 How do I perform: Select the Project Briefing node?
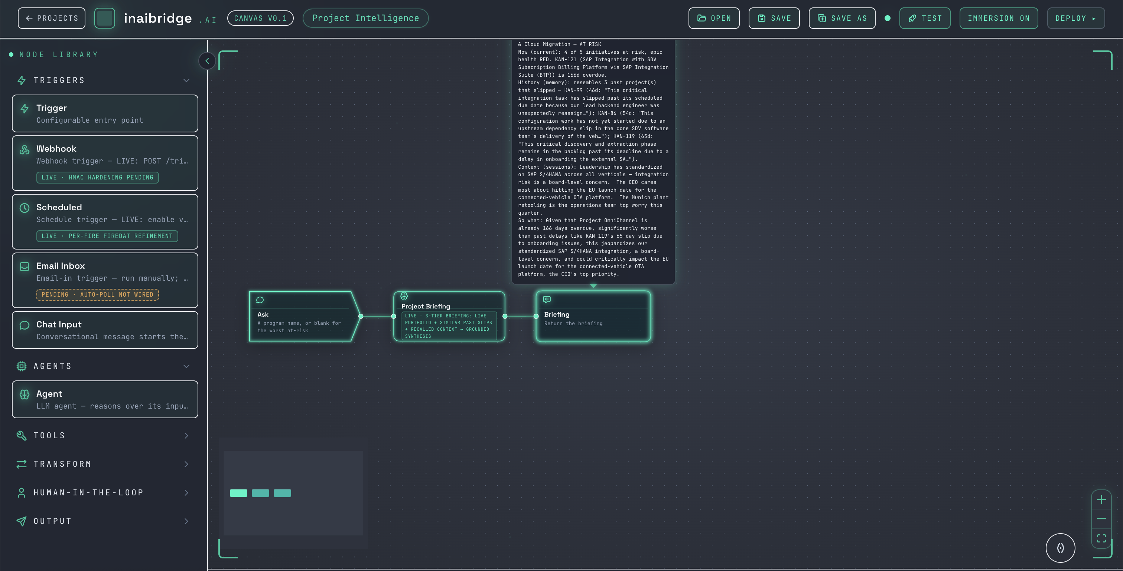449,316
